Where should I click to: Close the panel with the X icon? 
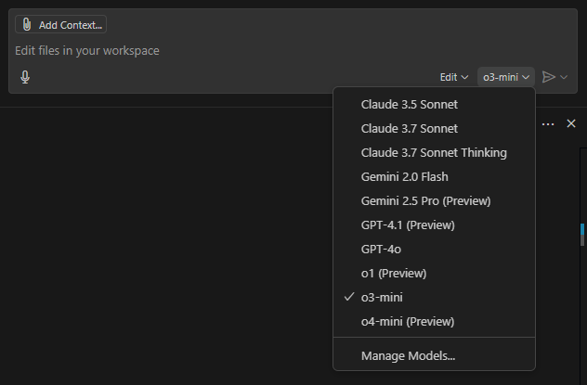click(571, 123)
